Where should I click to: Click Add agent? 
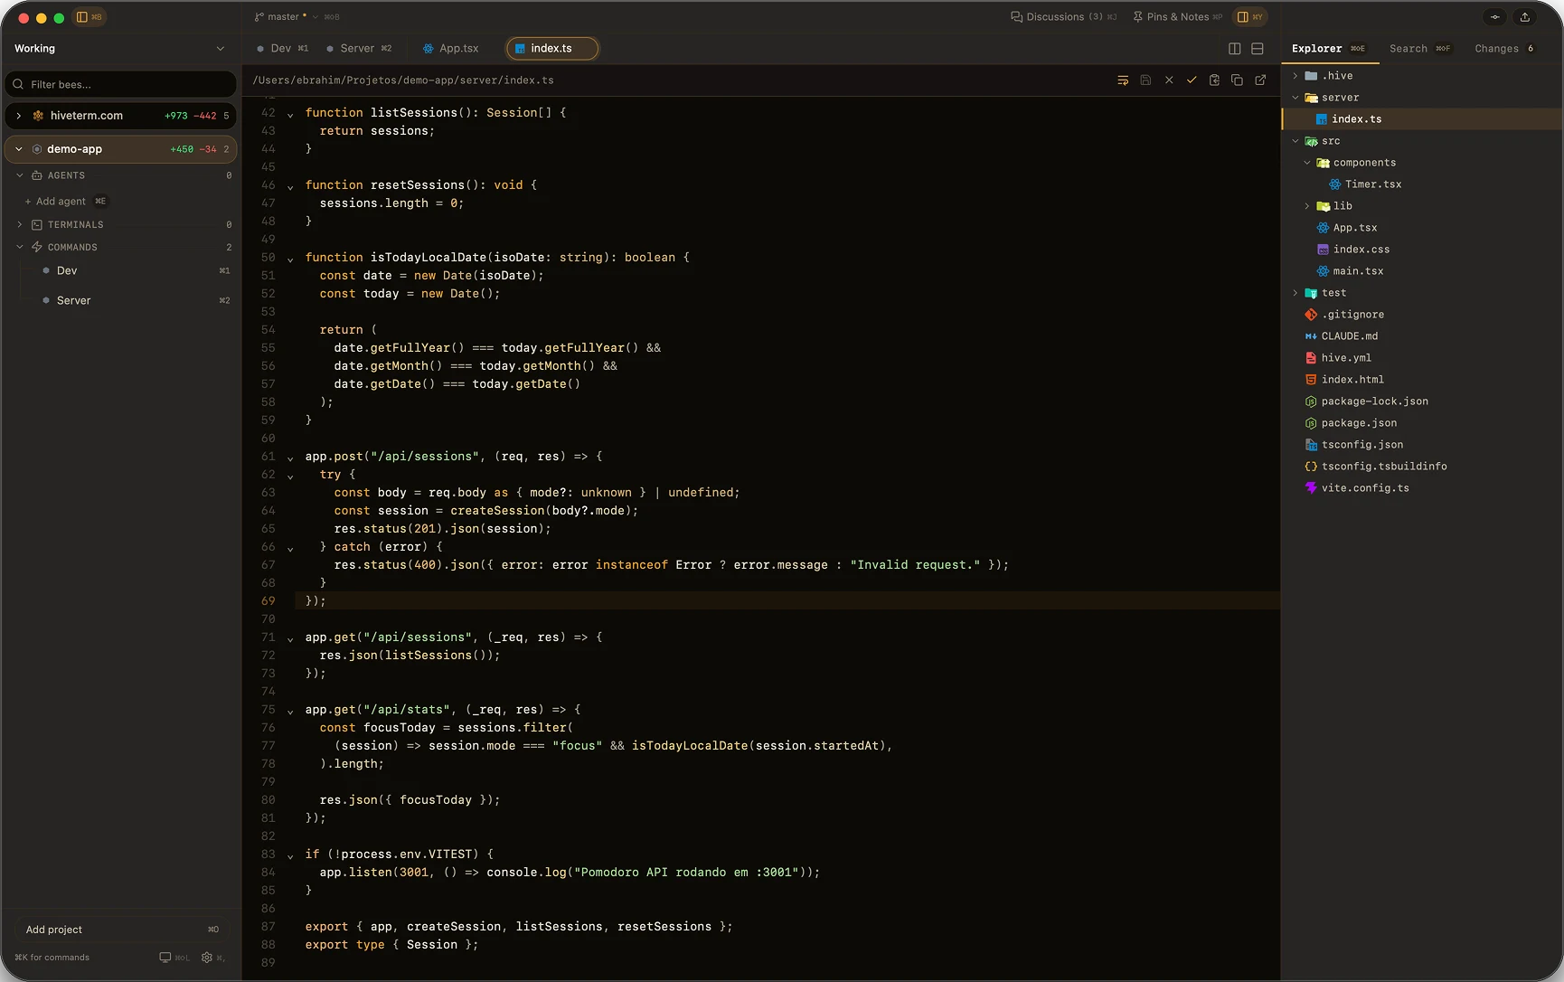point(61,202)
